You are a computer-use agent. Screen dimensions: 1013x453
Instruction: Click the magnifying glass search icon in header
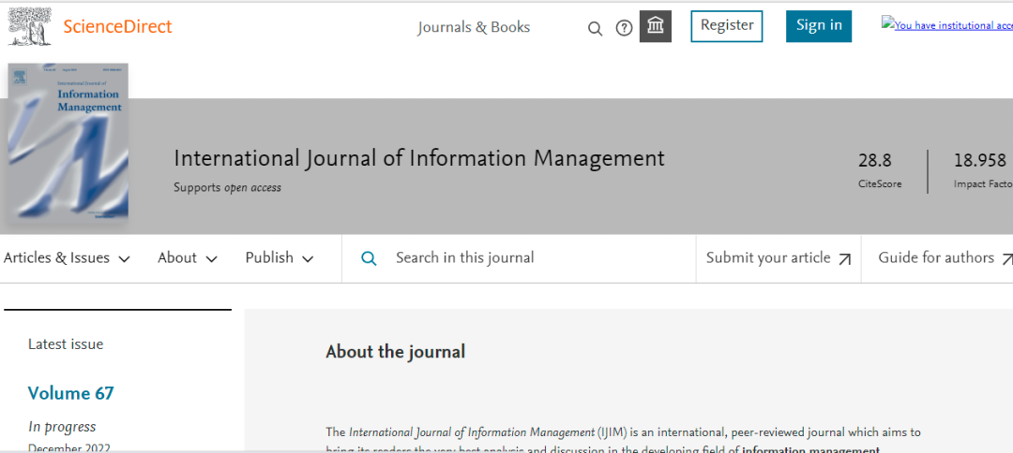(595, 28)
